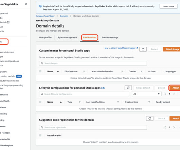Screen dimensions: 180x150
Task: Open AWS Marketplace sidebar item
Action: coord(7,146)
